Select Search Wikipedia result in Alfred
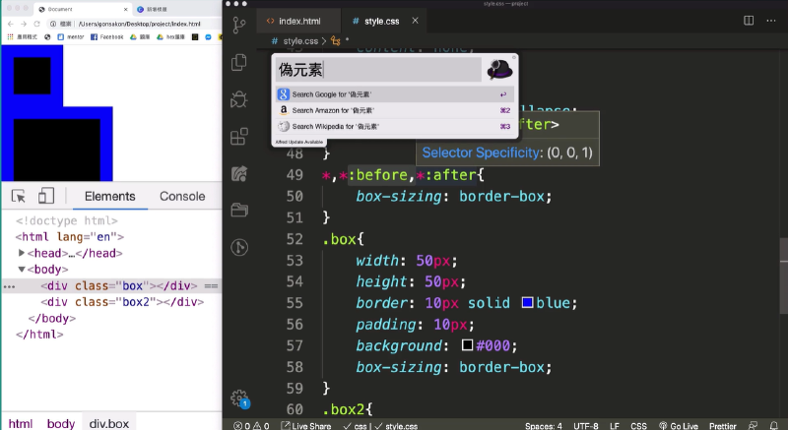This screenshot has width=788, height=430. click(335, 126)
